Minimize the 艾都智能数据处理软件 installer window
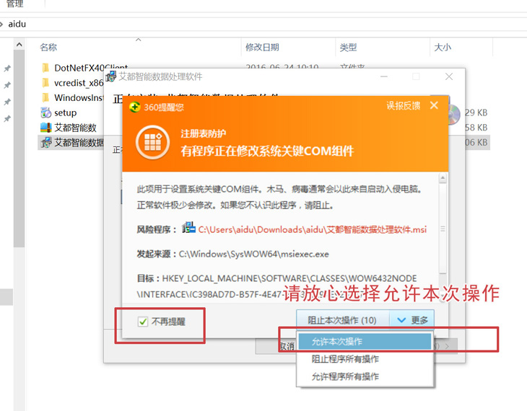527x411 pixels. (x=384, y=76)
